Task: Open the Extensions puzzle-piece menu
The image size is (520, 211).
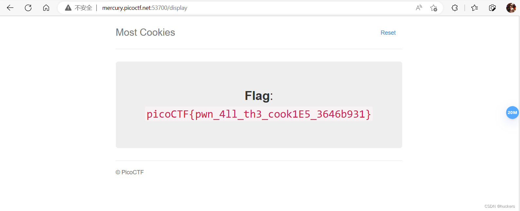Action: [x=455, y=8]
